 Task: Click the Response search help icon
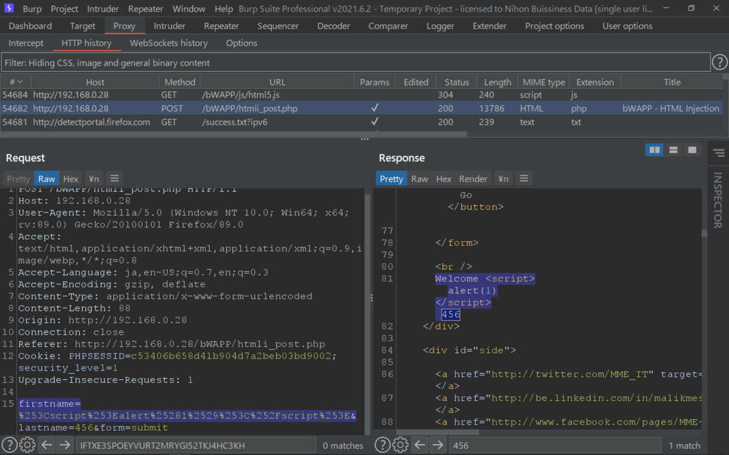(x=382, y=445)
